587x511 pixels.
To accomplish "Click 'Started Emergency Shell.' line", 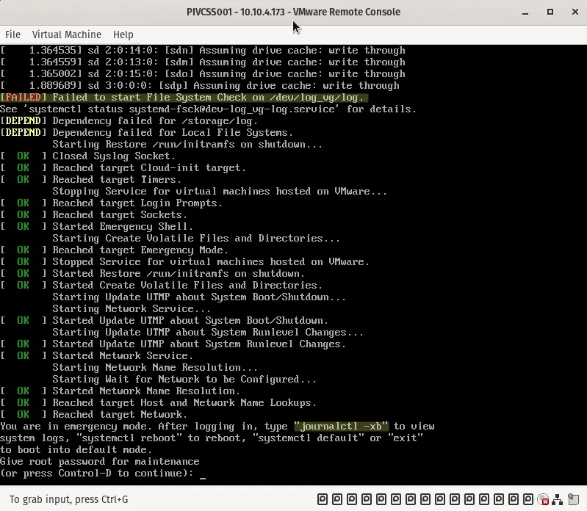I will tap(123, 227).
